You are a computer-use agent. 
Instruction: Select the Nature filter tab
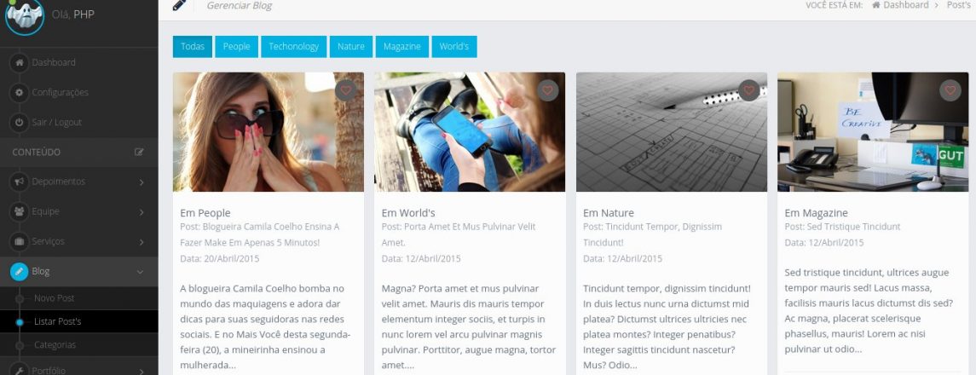(x=351, y=47)
